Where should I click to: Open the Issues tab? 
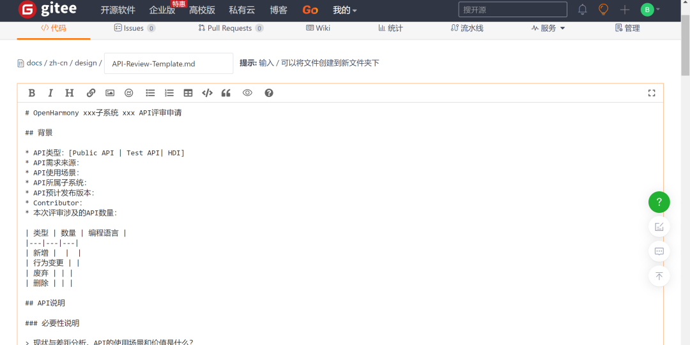tap(134, 28)
